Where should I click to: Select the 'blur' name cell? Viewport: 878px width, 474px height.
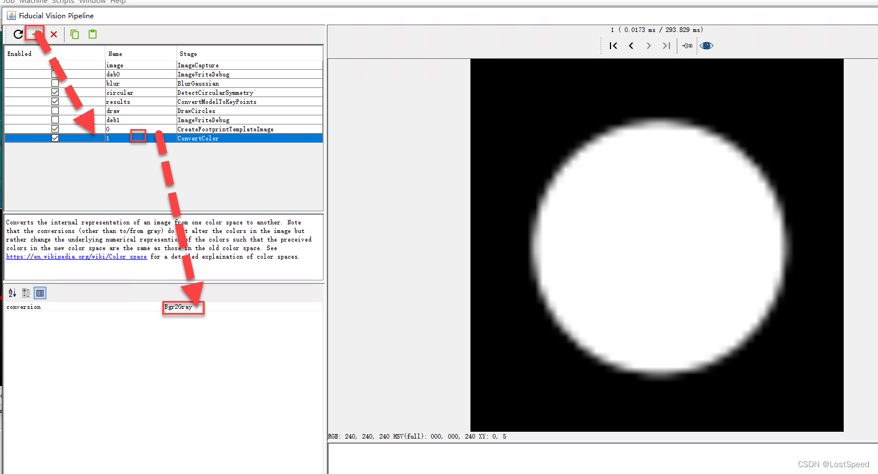141,83
